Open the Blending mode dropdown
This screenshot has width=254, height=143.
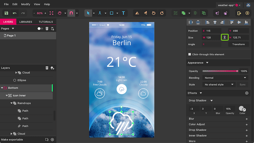(x=225, y=78)
